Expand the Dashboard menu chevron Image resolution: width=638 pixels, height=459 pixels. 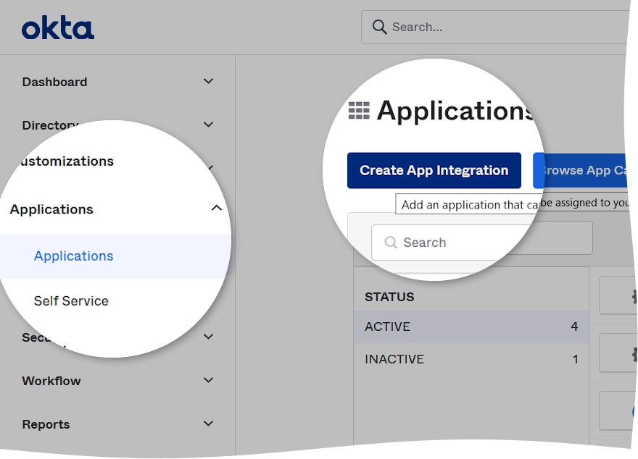coord(208,81)
